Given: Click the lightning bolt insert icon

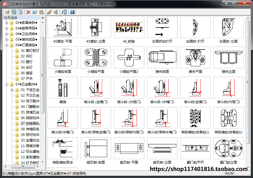Looking at the screenshot, I should pyautogui.click(x=49, y=12).
